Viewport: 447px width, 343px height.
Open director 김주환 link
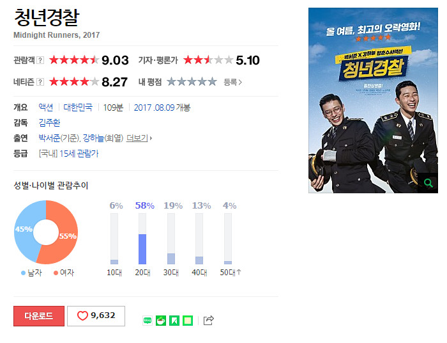pos(49,123)
